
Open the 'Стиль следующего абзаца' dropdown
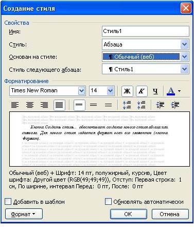tap(185, 69)
